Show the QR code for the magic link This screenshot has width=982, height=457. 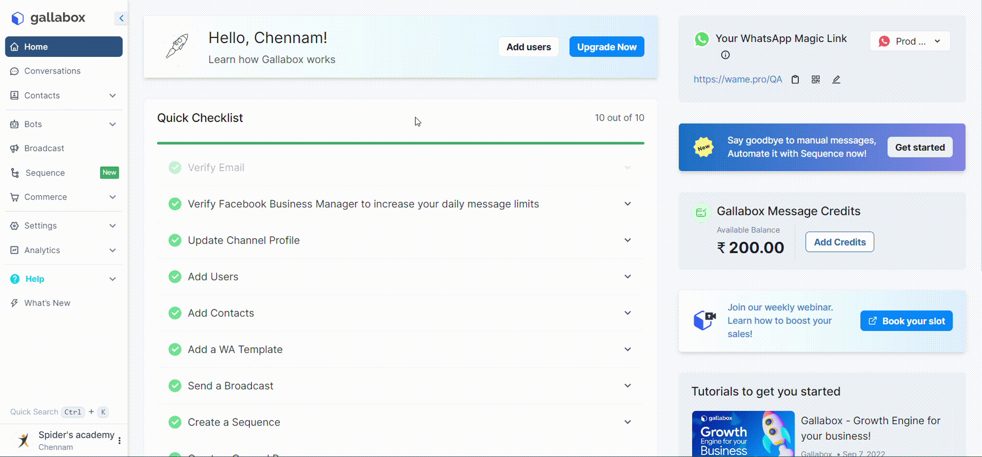click(816, 79)
